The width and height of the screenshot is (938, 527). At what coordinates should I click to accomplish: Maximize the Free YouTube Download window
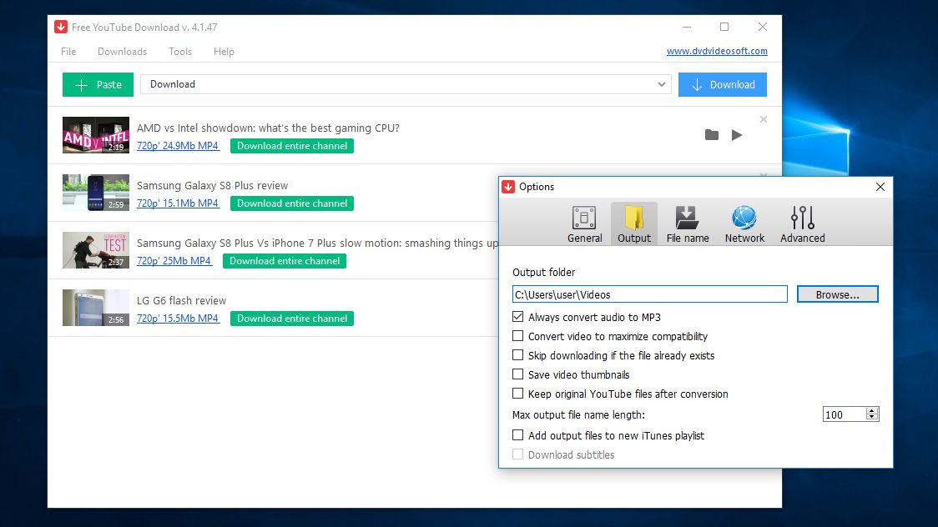point(724,27)
